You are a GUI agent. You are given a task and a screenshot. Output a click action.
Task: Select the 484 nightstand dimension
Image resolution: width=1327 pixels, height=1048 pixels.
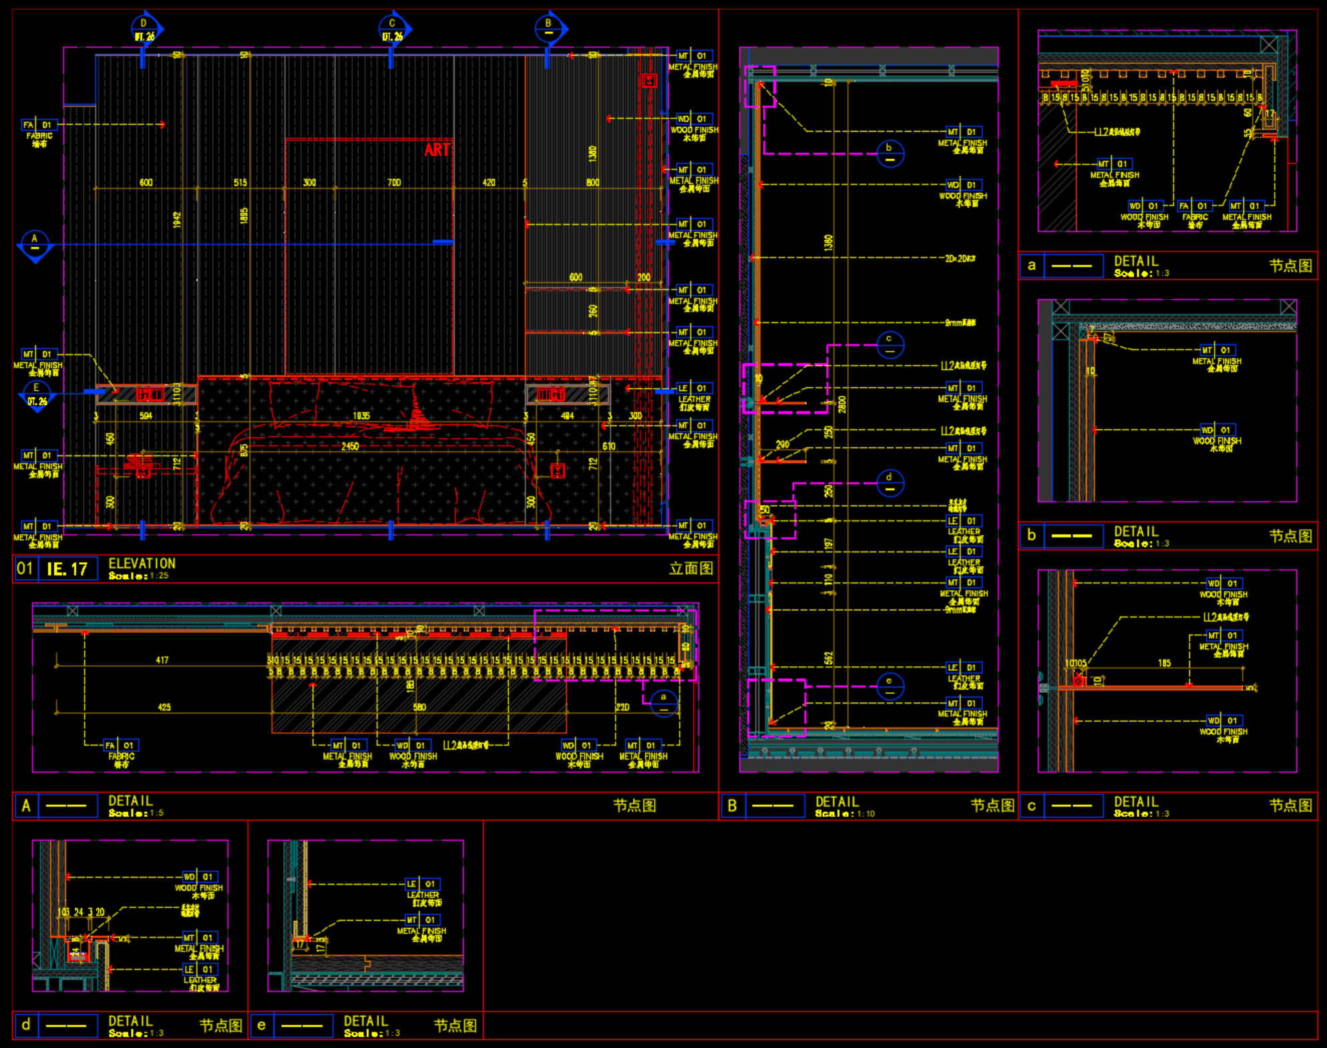567,416
